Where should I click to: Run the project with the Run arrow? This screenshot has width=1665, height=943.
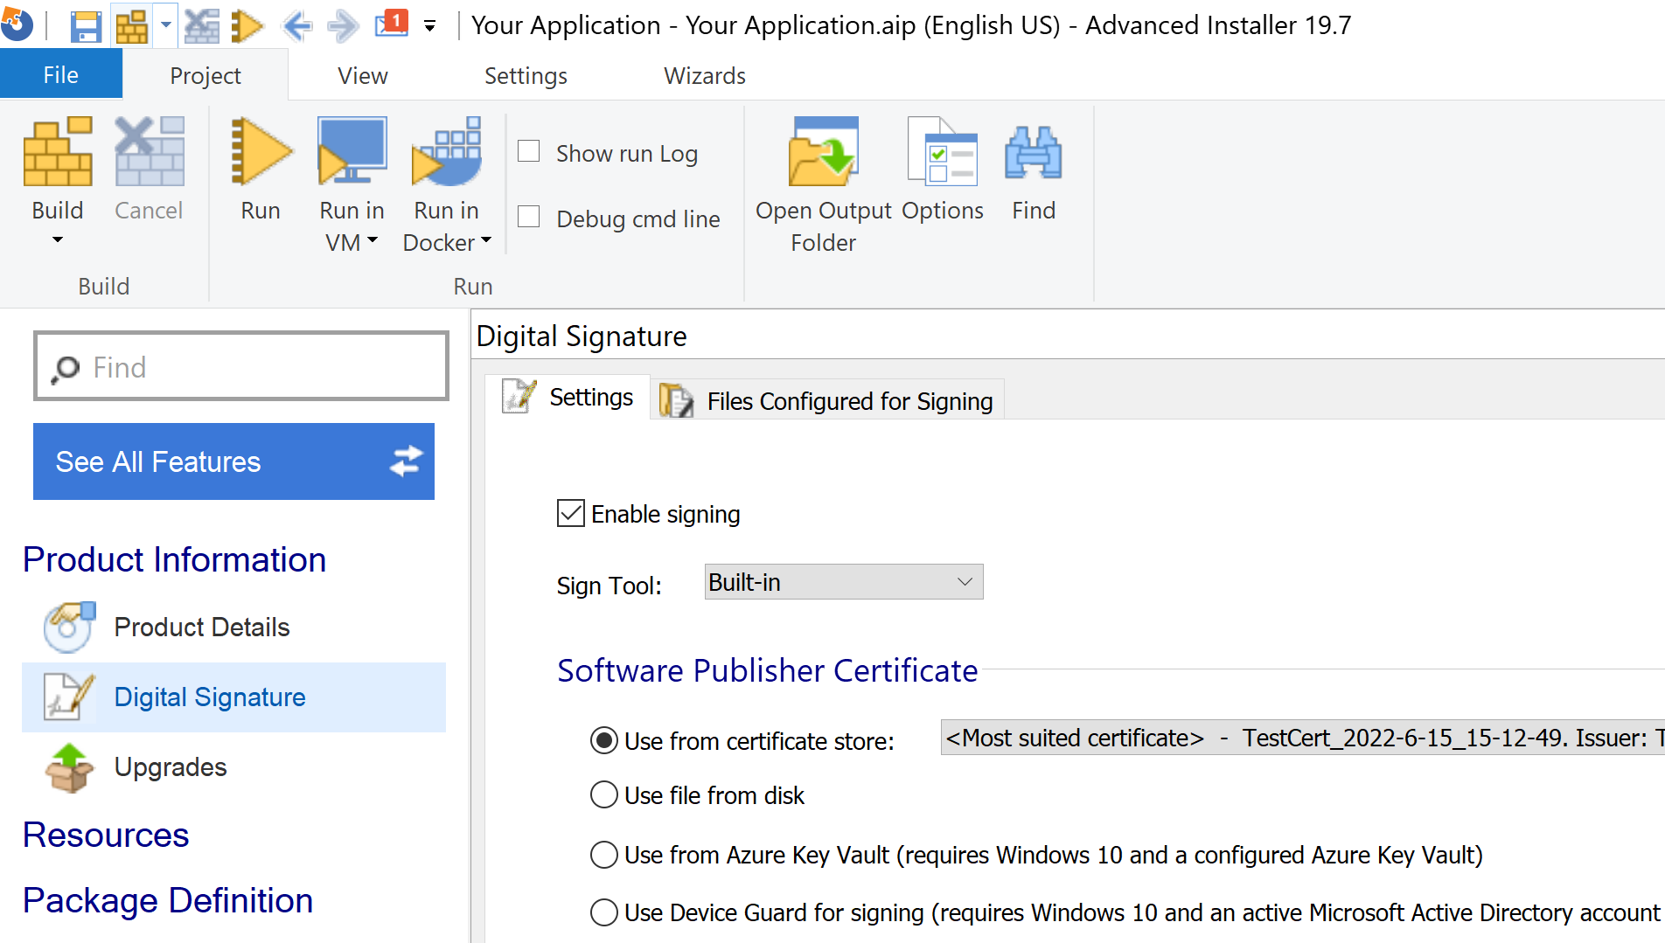[261, 151]
